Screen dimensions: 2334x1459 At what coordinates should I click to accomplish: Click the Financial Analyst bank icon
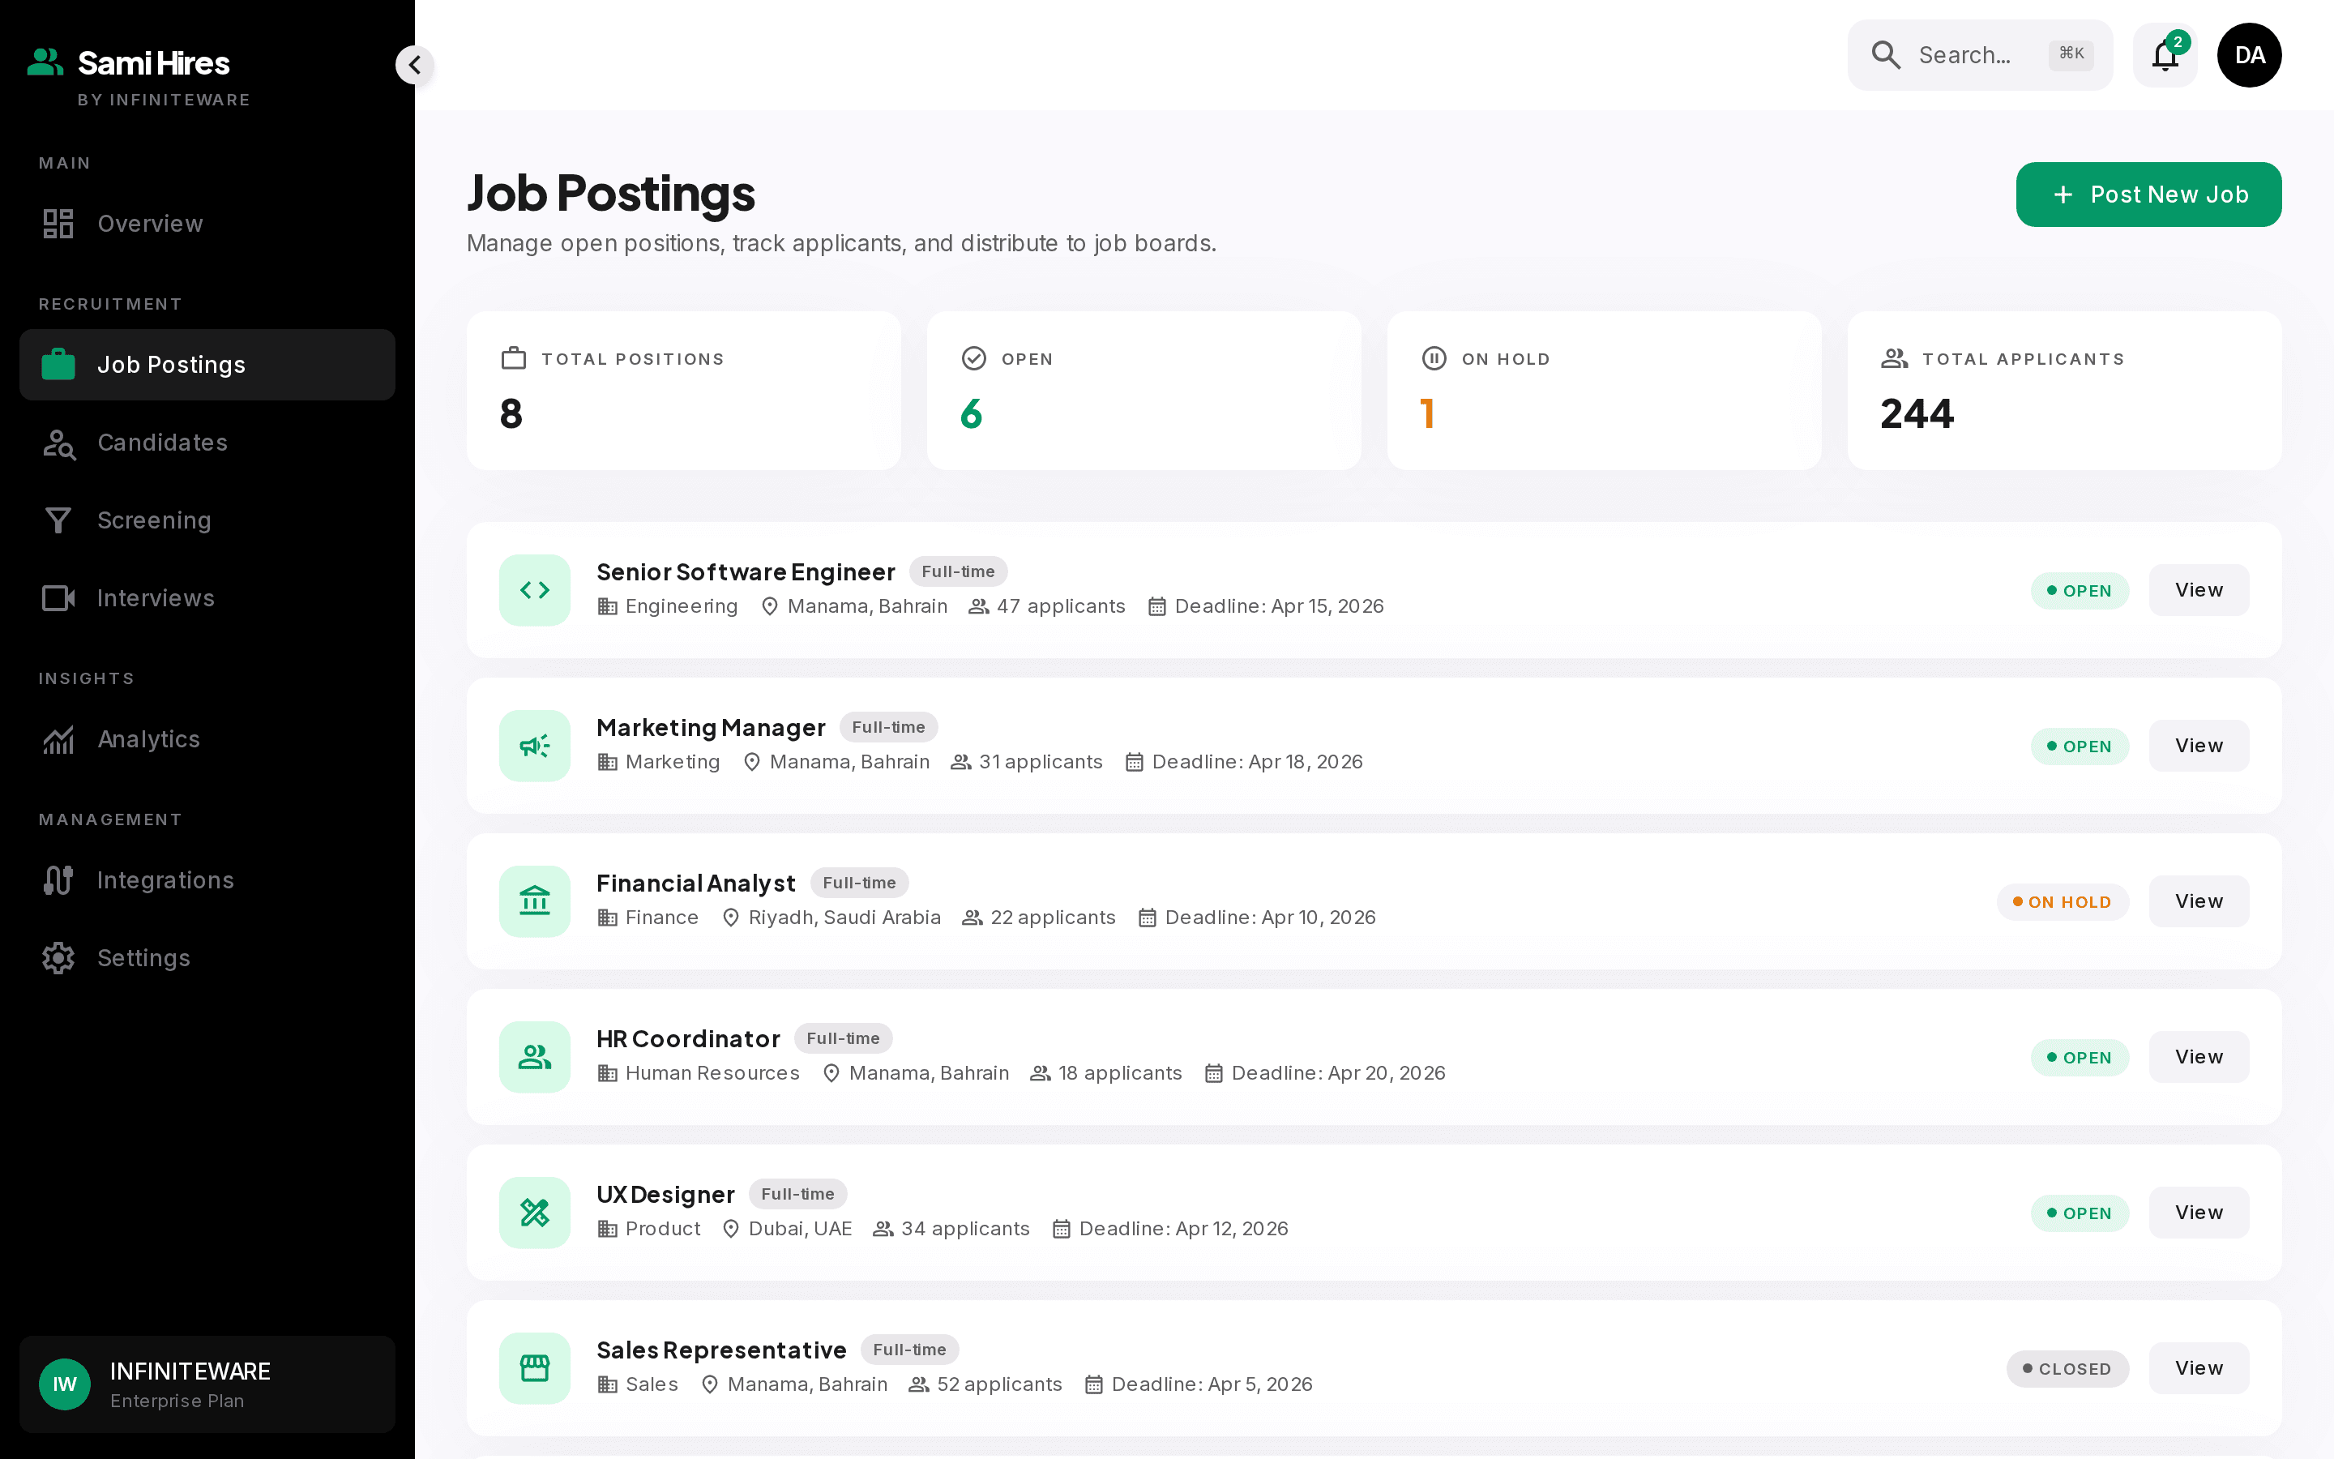coord(534,901)
